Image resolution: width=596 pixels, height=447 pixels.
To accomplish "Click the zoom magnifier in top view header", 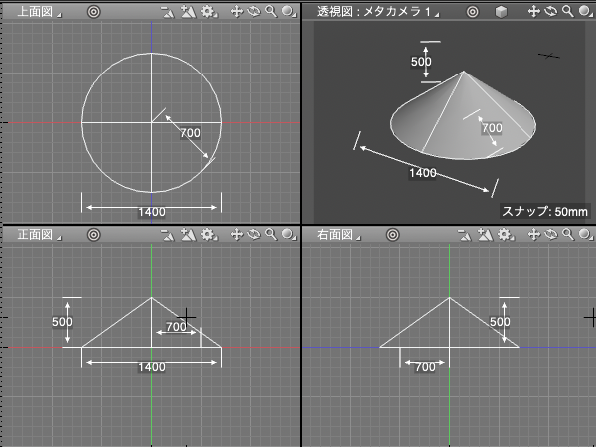I will pos(270,11).
